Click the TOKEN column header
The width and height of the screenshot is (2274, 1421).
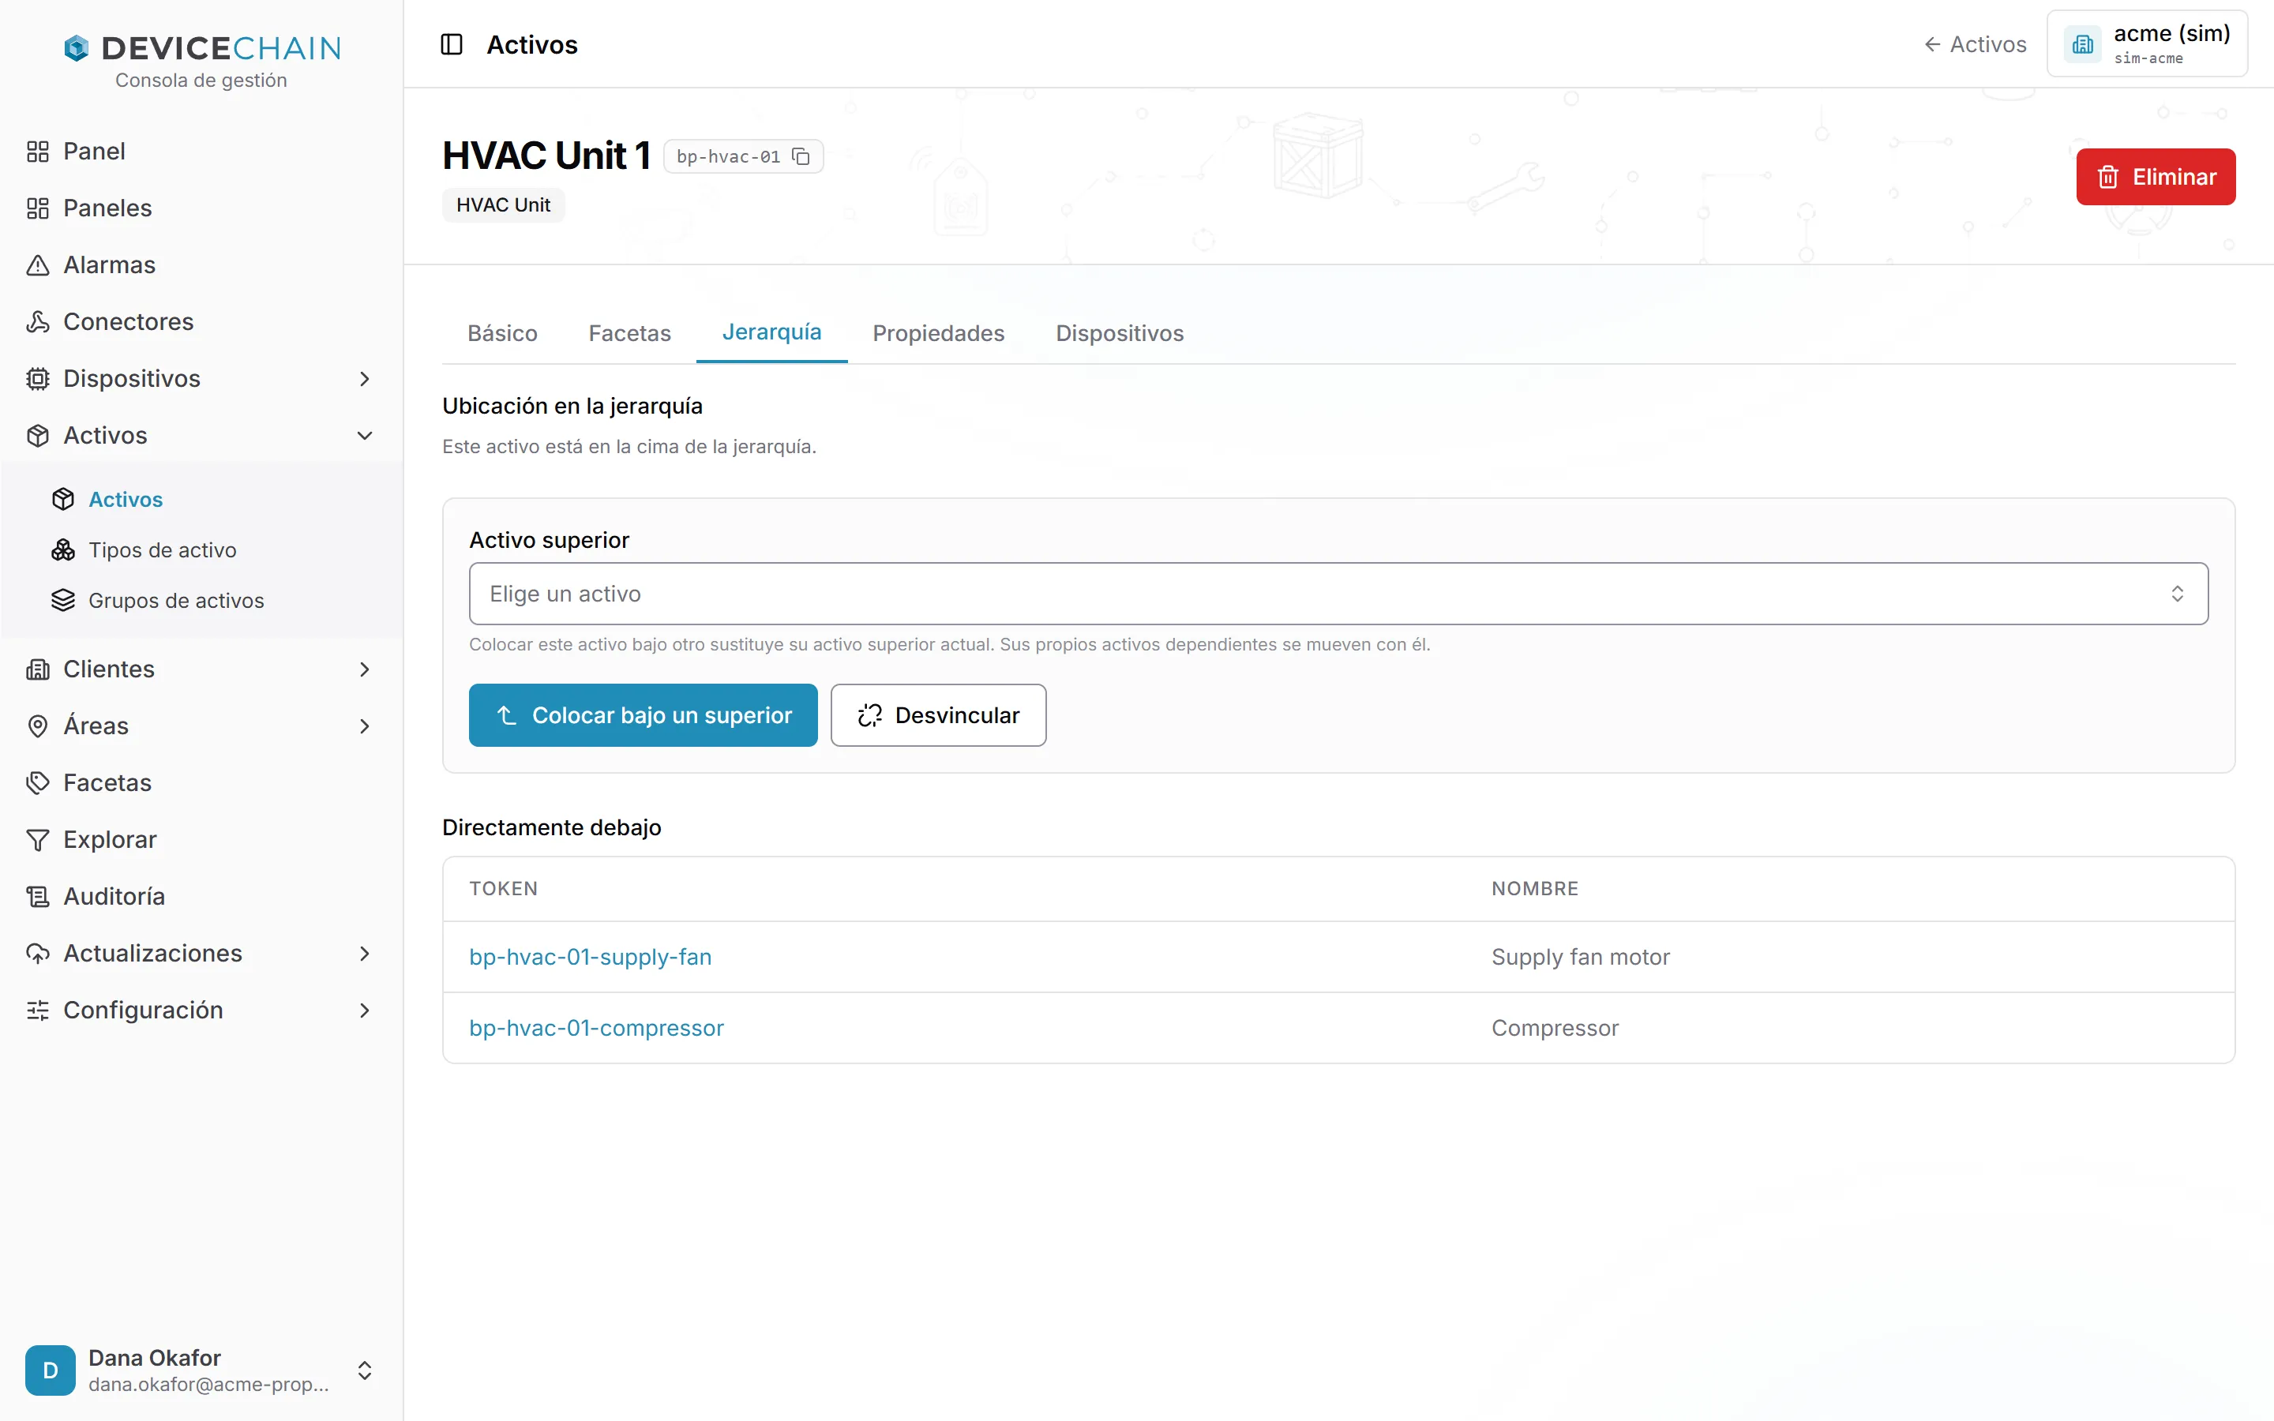(x=504, y=888)
